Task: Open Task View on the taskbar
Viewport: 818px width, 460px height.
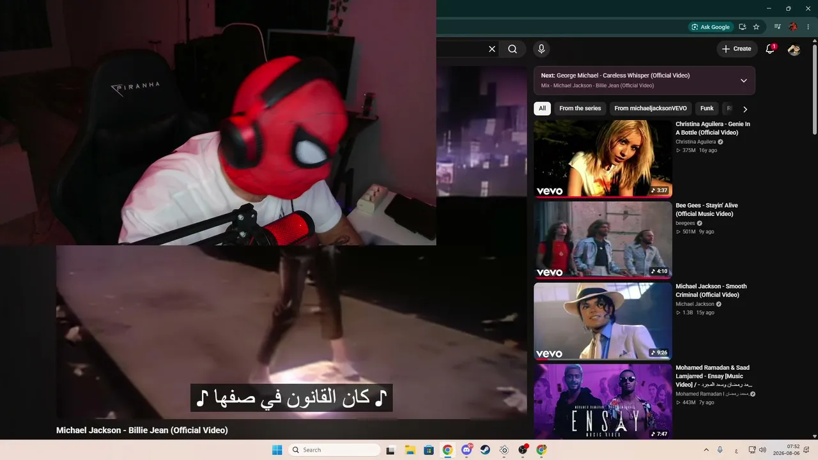Action: click(390, 450)
